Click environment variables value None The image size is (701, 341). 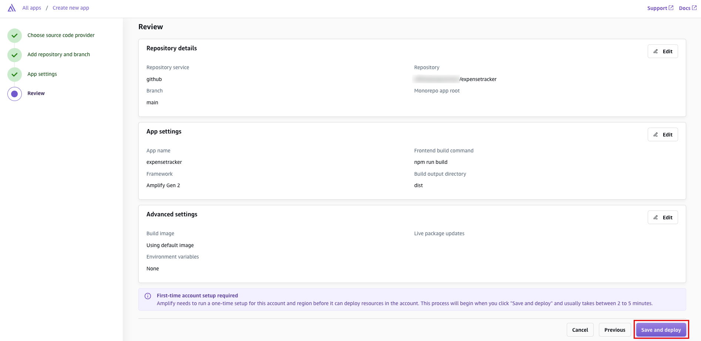pos(153,269)
